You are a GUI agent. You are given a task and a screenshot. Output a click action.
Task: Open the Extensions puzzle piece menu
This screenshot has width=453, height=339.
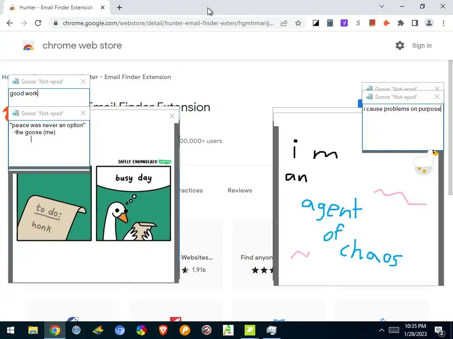tap(400, 23)
